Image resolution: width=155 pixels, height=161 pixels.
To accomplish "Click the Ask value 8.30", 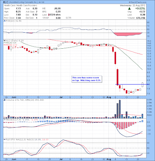I will 35,8.
